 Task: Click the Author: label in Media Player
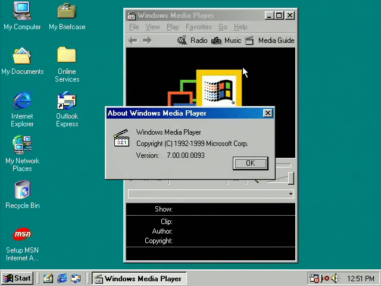coord(163,231)
